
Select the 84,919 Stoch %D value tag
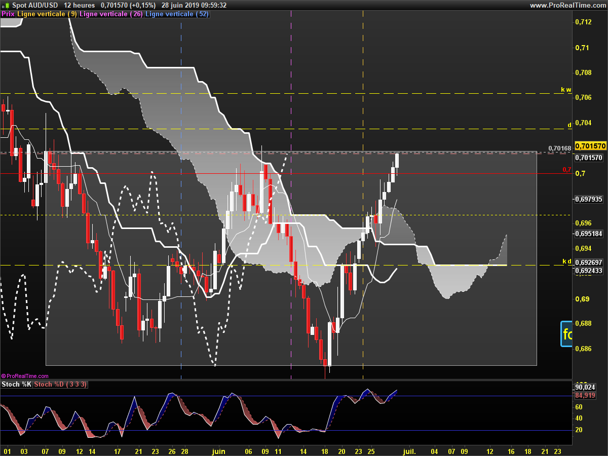tap(586, 395)
